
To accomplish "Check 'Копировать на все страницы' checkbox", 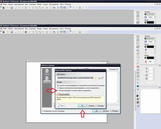I will click(43, 111).
